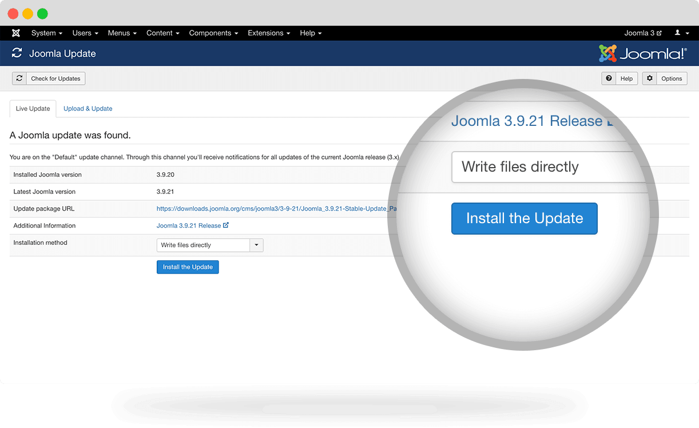Screen dimensions: 699x428
Task: Click the Options toolbar button label
Action: [672, 78]
